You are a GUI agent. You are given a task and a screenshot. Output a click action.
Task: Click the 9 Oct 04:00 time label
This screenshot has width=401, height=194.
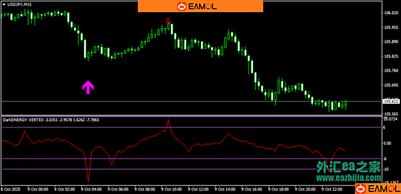91,190
